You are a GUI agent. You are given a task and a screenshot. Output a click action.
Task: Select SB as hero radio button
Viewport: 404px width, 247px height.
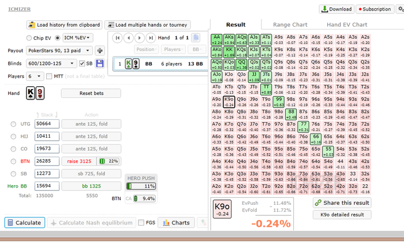click(13, 174)
